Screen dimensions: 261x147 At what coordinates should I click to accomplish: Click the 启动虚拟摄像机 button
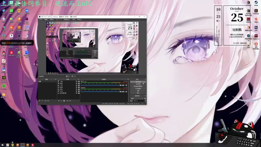click(138, 86)
